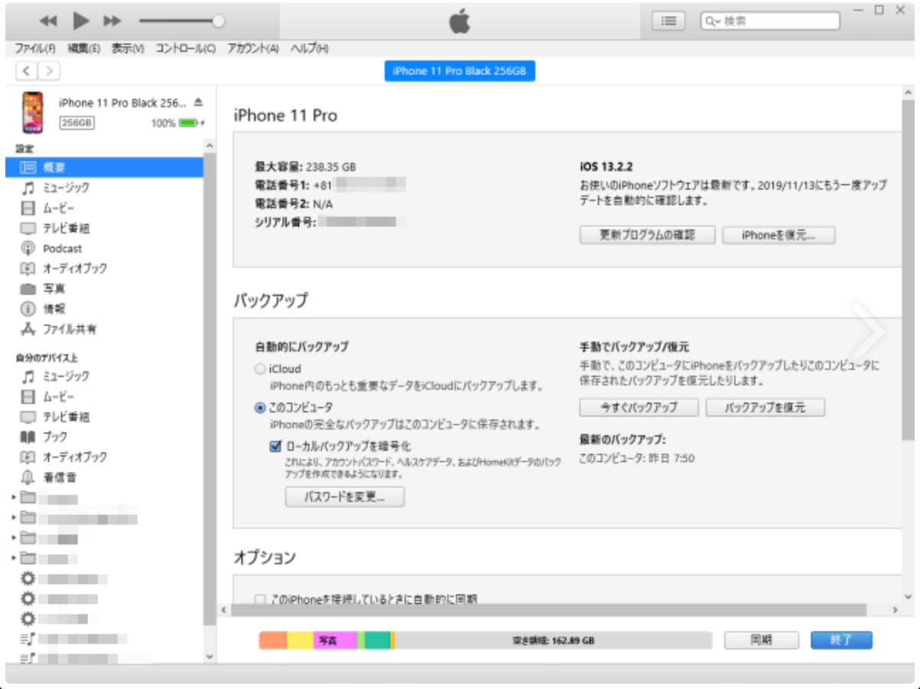Click the 256GB capacity badge
The height and width of the screenshot is (689, 920).
pos(77,123)
